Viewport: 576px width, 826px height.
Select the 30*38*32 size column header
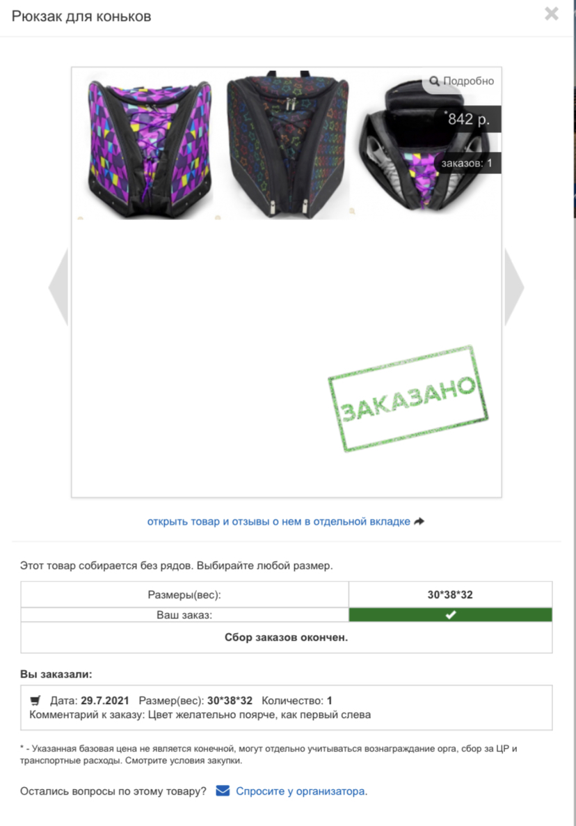[x=450, y=594]
